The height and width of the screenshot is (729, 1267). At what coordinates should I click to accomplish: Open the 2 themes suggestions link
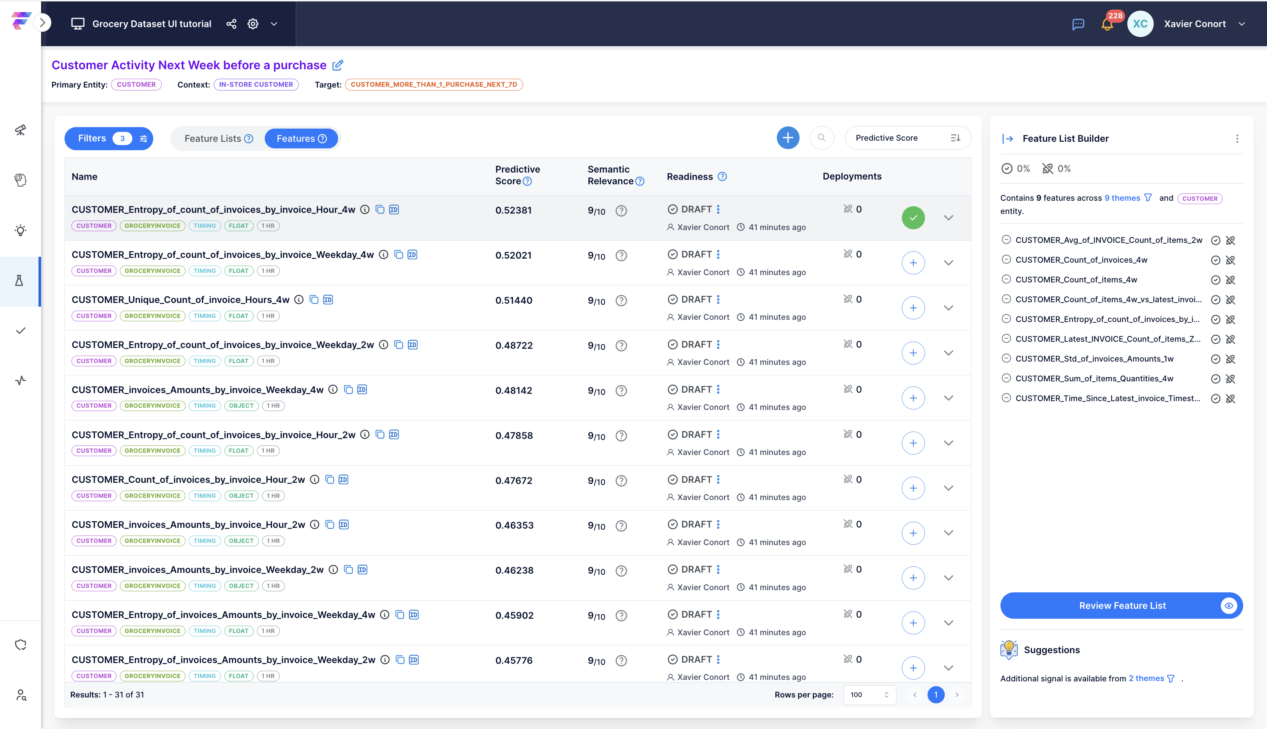click(1146, 678)
